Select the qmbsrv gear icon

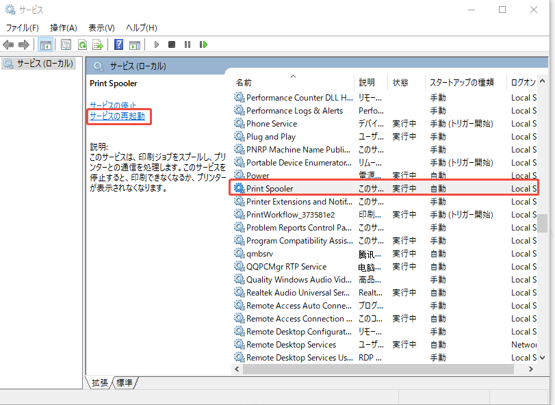coord(240,254)
